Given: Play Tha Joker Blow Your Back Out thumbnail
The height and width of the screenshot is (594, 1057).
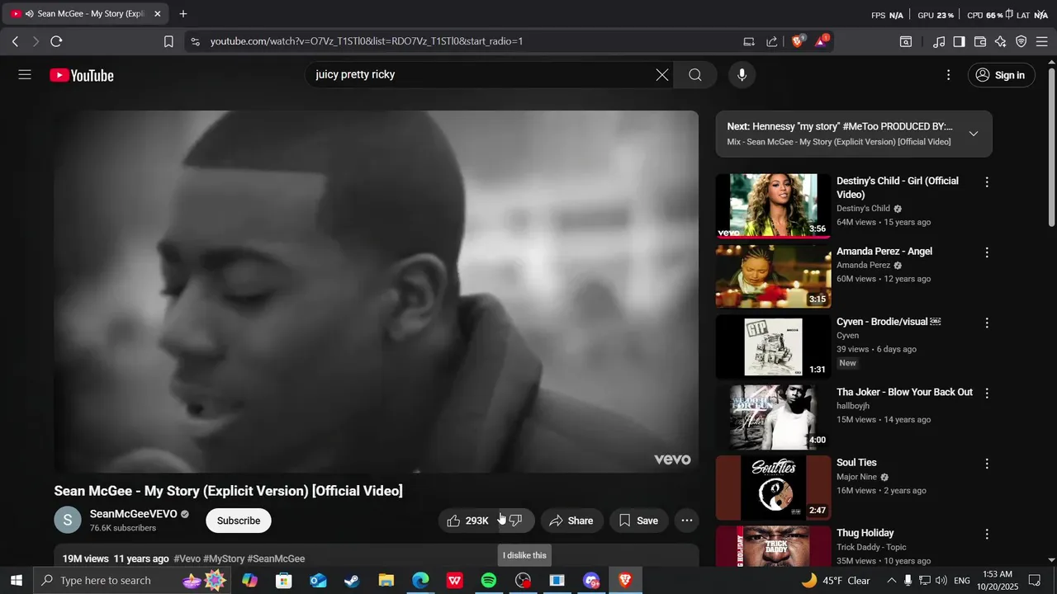Looking at the screenshot, I should 773,417.
